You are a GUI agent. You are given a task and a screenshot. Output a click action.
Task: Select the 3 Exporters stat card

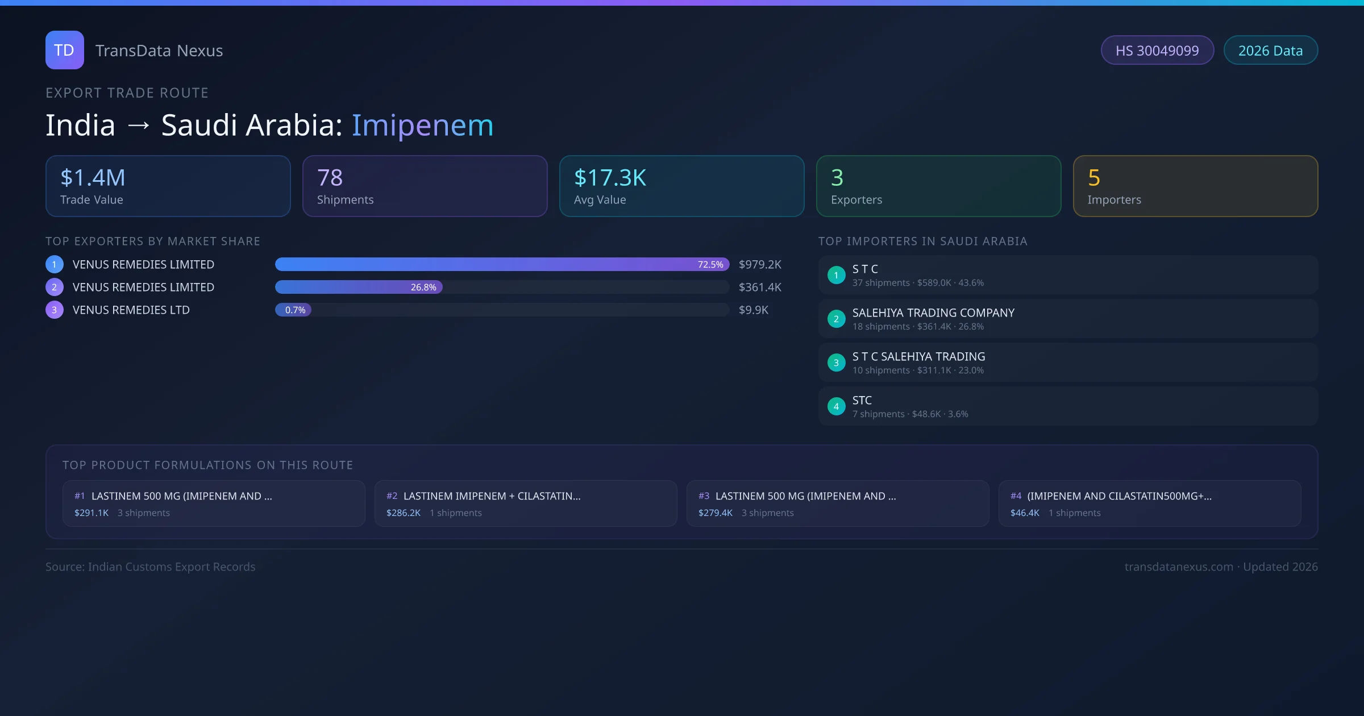tap(938, 186)
